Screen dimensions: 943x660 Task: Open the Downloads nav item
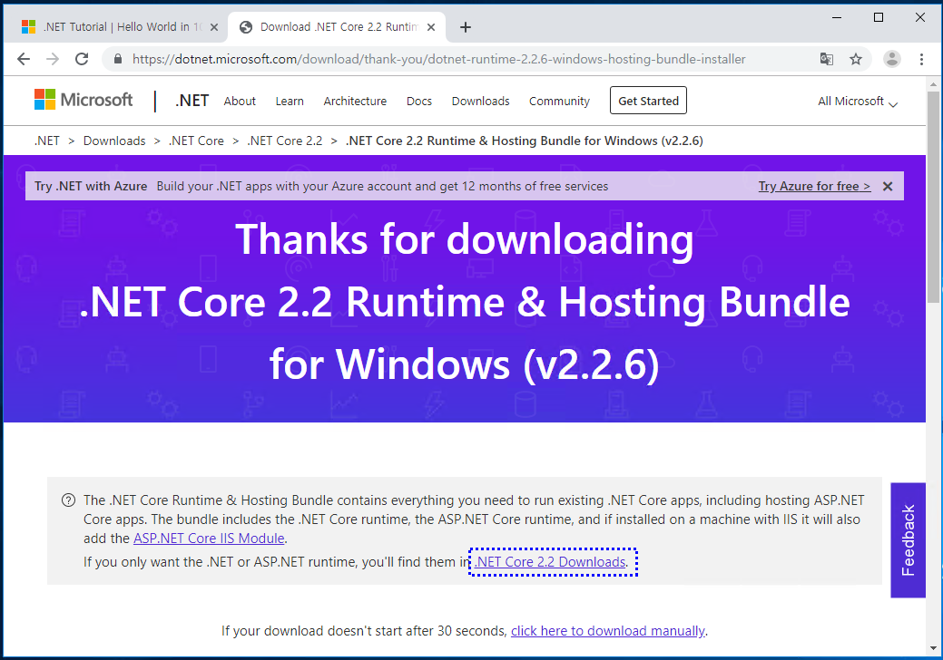click(x=480, y=101)
